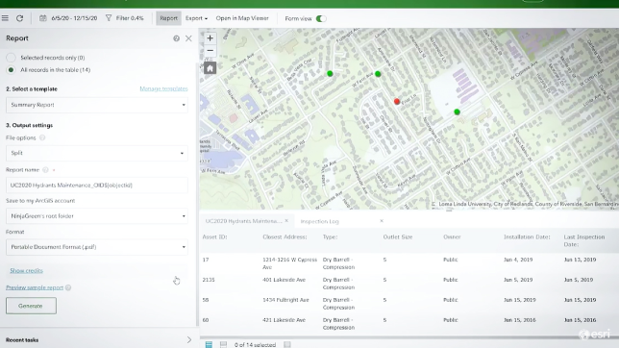This screenshot has height=348, width=619.
Task: Switch to the Inspection Log tab
Action: coord(319,221)
